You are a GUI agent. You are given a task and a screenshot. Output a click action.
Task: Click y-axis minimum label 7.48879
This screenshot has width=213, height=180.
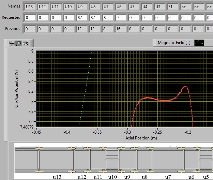[27, 127]
